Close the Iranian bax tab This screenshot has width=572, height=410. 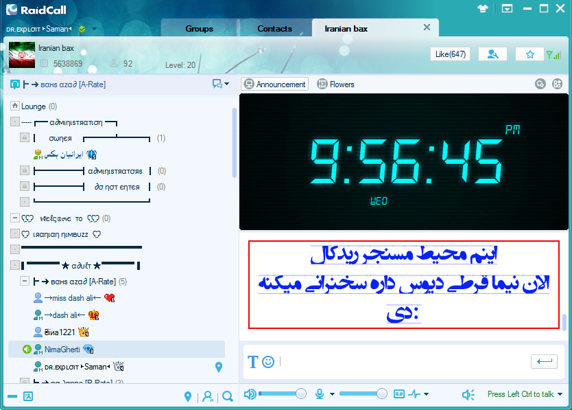click(427, 27)
